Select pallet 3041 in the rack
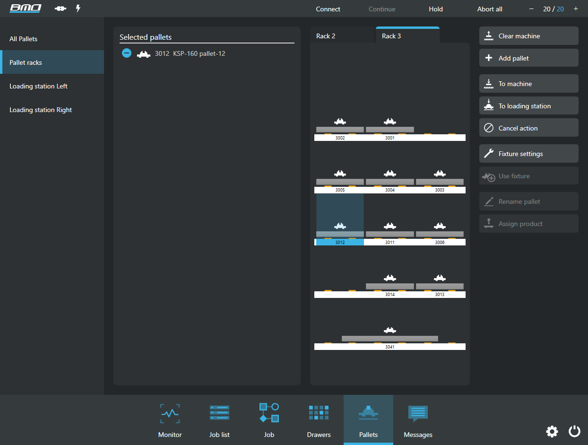588x445 pixels. coord(389,338)
